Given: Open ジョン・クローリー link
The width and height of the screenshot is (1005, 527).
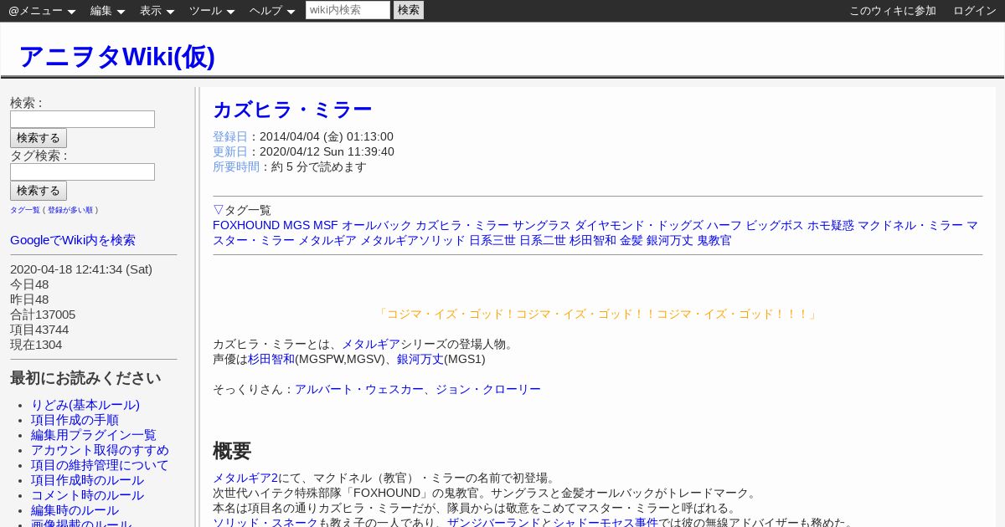Looking at the screenshot, I should click(488, 389).
